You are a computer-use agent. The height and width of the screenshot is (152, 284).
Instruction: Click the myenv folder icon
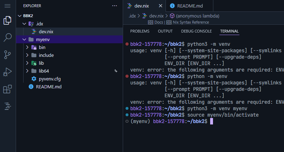tap(31, 40)
